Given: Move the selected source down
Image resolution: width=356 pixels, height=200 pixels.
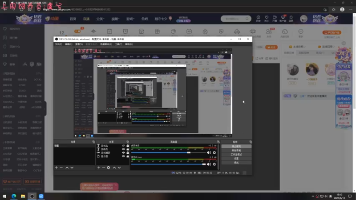Looking at the screenshot, I should point(119,168).
